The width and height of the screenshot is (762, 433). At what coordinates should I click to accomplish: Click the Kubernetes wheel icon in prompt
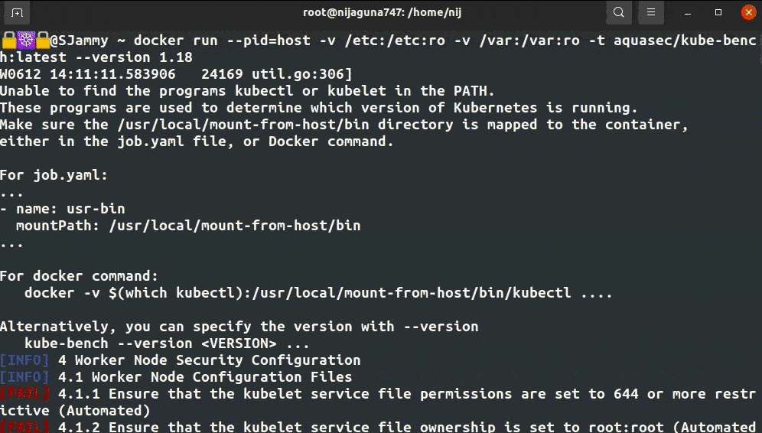tap(25, 41)
